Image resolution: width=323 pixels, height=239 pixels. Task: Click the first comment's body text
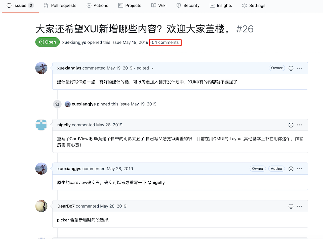coord(147,82)
